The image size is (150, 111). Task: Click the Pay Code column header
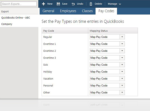tap(65, 31)
